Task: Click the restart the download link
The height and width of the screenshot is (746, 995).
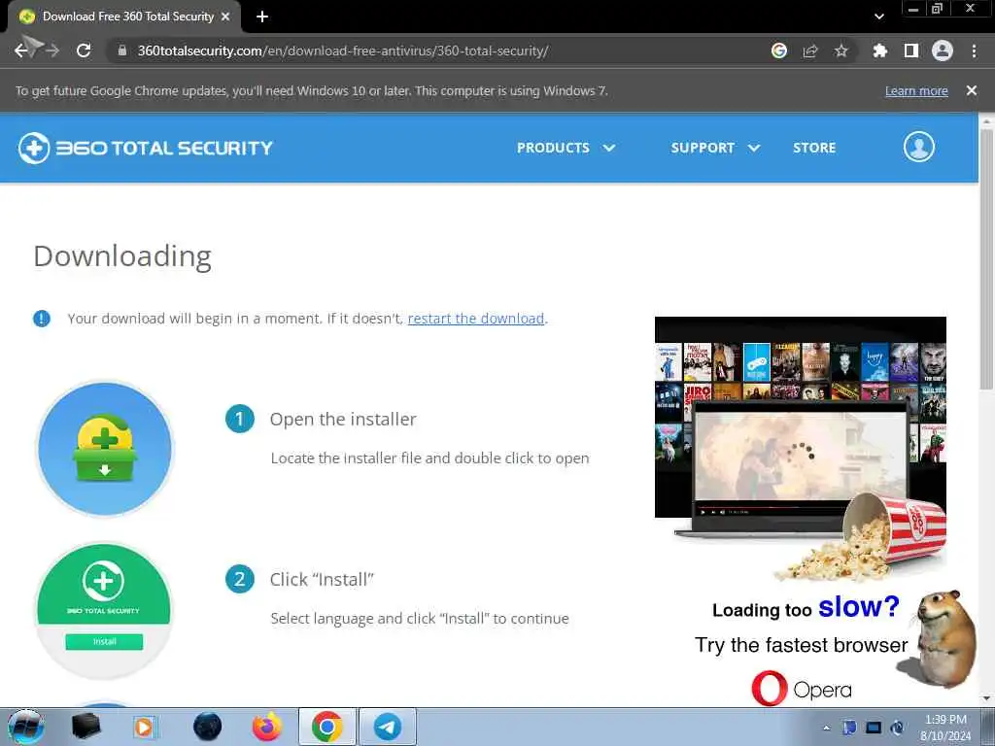Action: (476, 319)
